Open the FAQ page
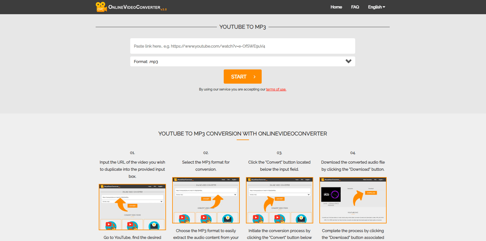This screenshot has width=486, height=241. coord(355,7)
